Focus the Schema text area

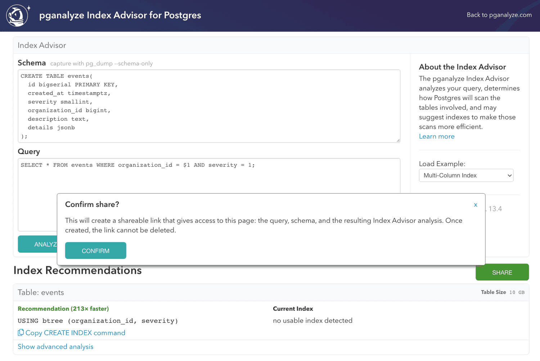tap(209, 106)
